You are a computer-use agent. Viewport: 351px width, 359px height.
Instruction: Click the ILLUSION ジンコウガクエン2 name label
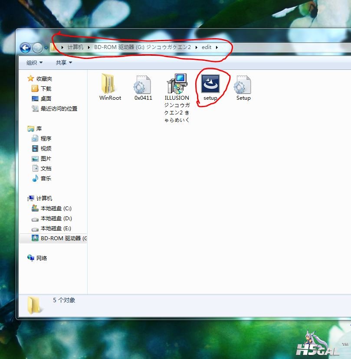pyautogui.click(x=177, y=109)
